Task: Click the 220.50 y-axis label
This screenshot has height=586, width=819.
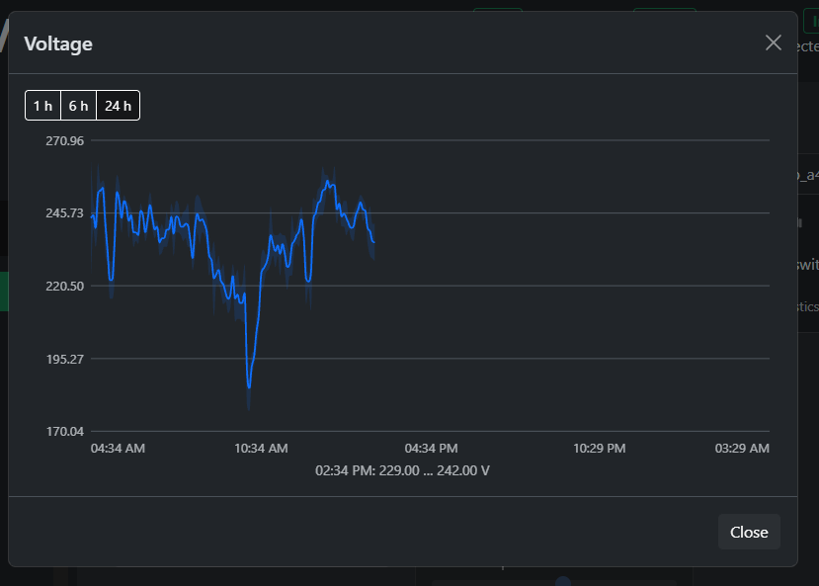Action: (x=65, y=287)
